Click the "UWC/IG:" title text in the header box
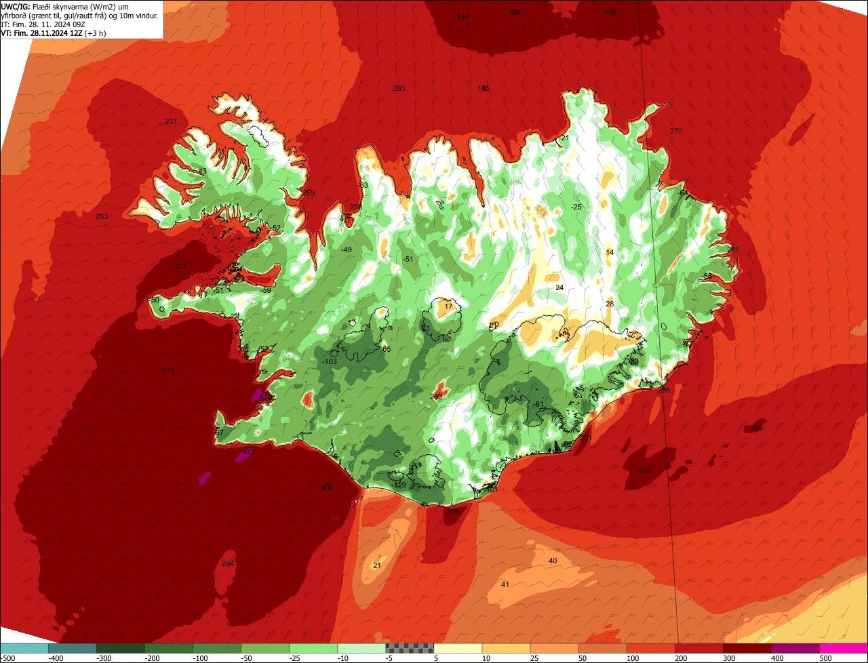868x663 pixels. (16, 5)
